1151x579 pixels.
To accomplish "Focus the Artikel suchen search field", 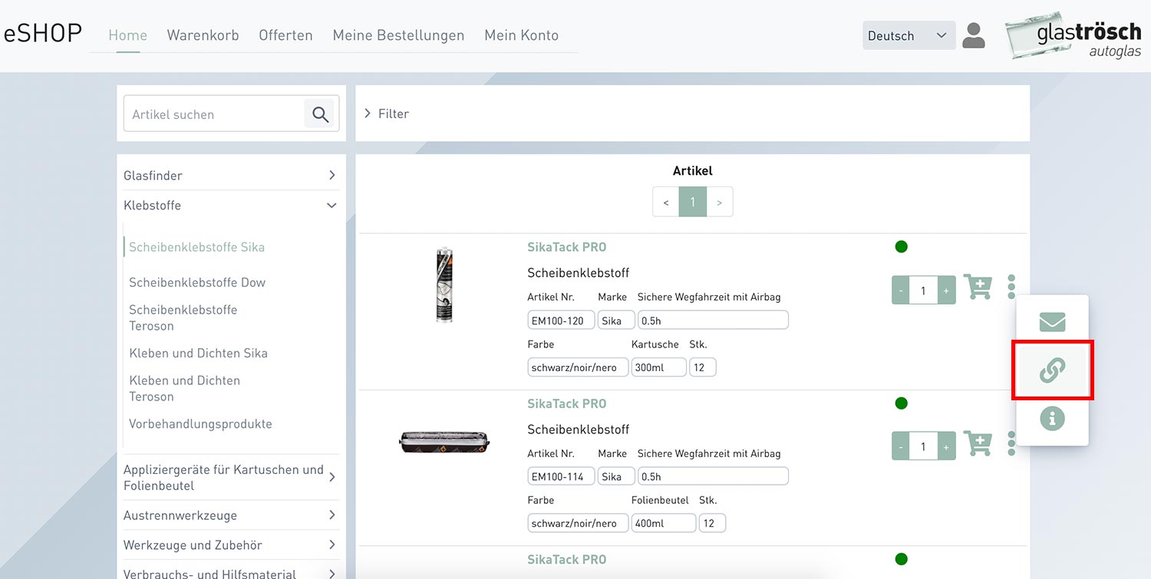I will [214, 114].
